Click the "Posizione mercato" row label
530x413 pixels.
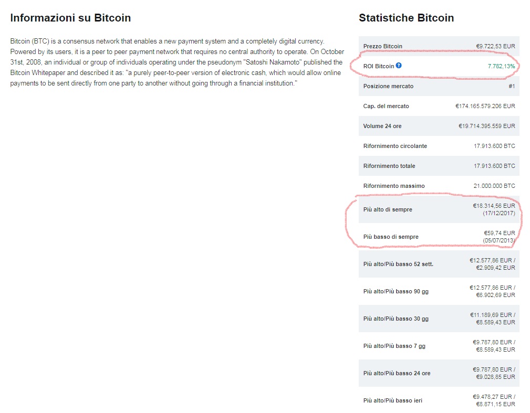[x=388, y=86]
